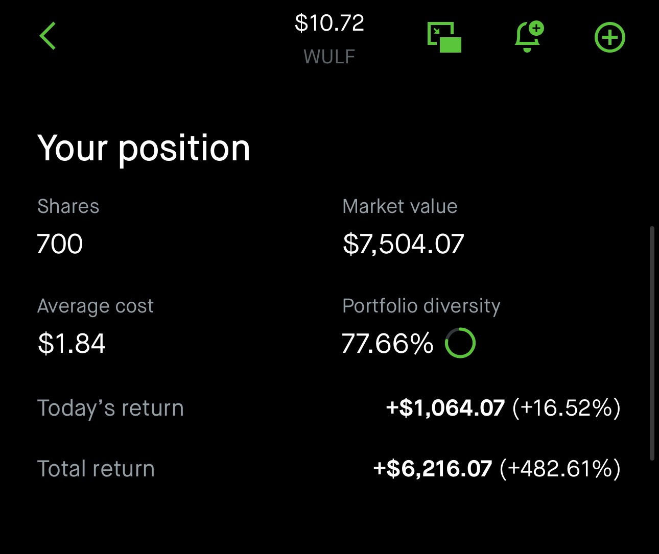Tap today's return amount +$1,064.07
The width and height of the screenshot is (659, 554).
(x=445, y=408)
